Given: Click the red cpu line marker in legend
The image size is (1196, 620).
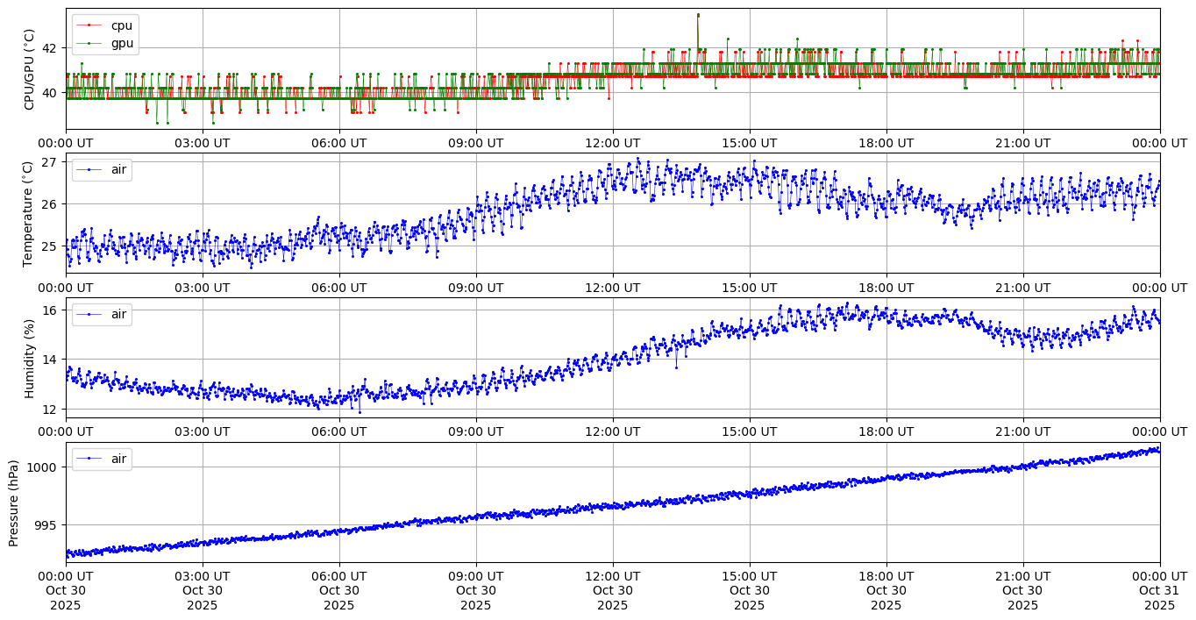Looking at the screenshot, I should tap(88, 25).
